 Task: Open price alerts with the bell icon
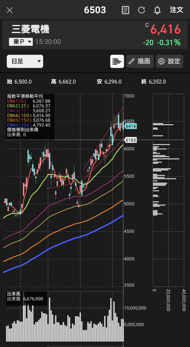(x=157, y=10)
